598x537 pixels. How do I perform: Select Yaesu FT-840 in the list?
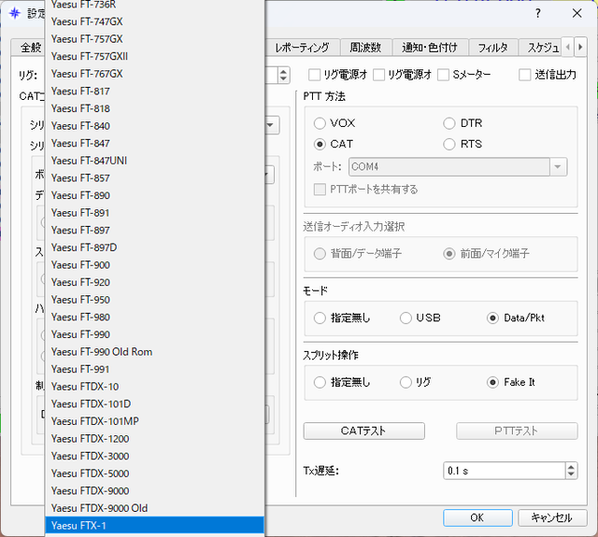[154, 126]
